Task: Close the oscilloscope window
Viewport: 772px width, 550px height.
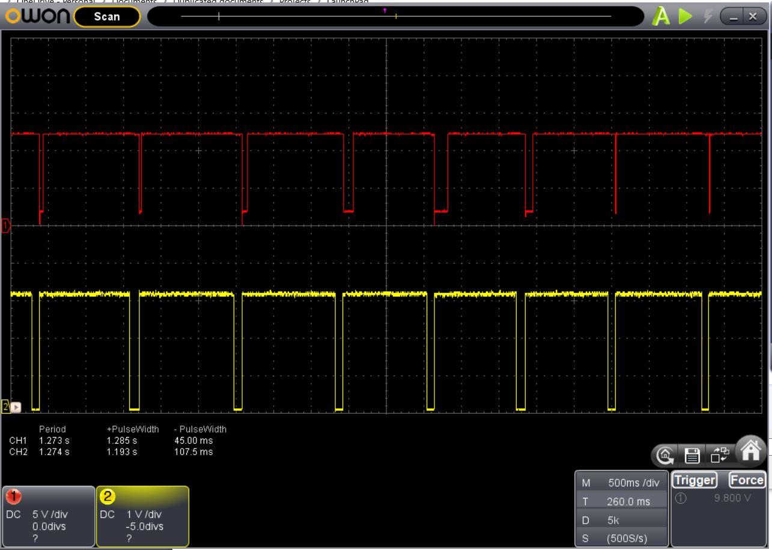Action: click(x=753, y=17)
